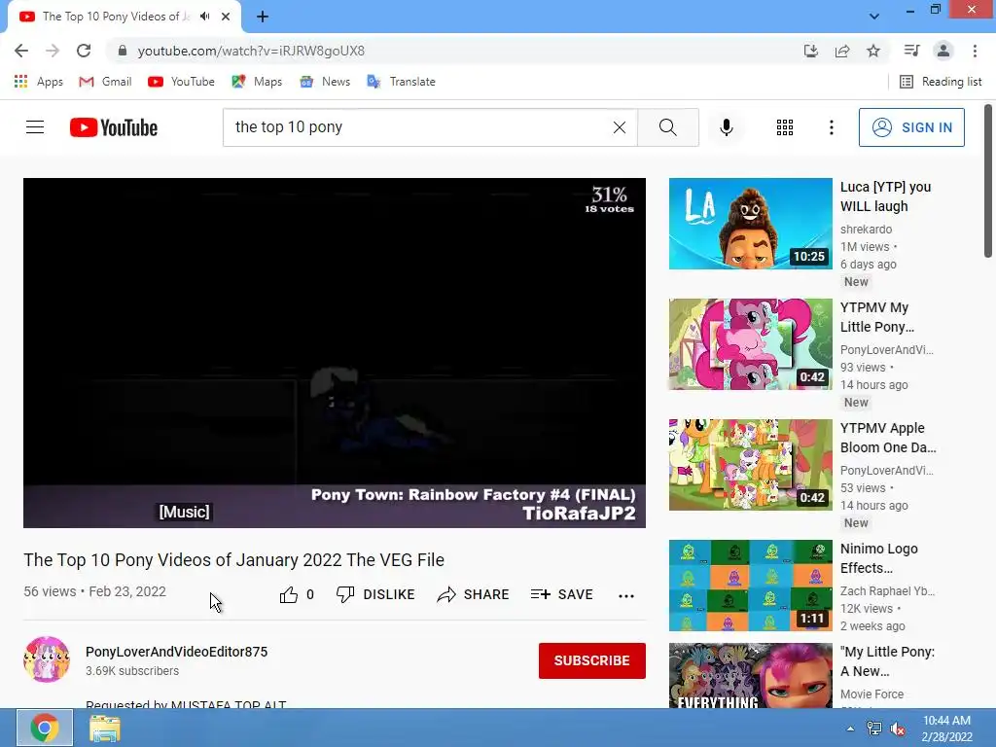Save the video to a playlist
This screenshot has width=996, height=747.
click(561, 594)
